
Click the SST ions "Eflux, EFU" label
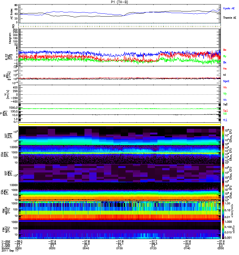click(x=231, y=136)
